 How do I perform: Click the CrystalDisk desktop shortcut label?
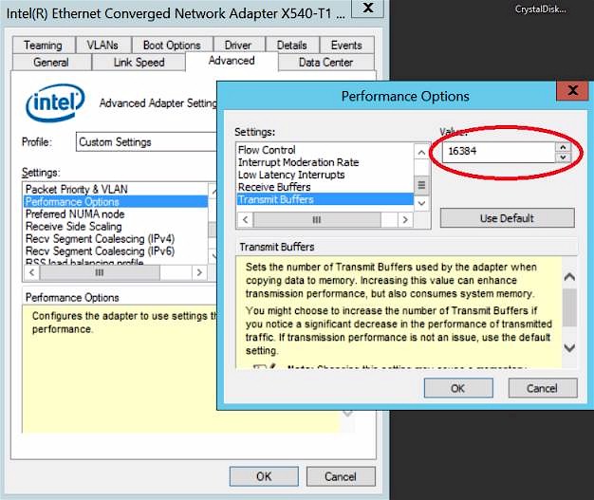click(540, 9)
